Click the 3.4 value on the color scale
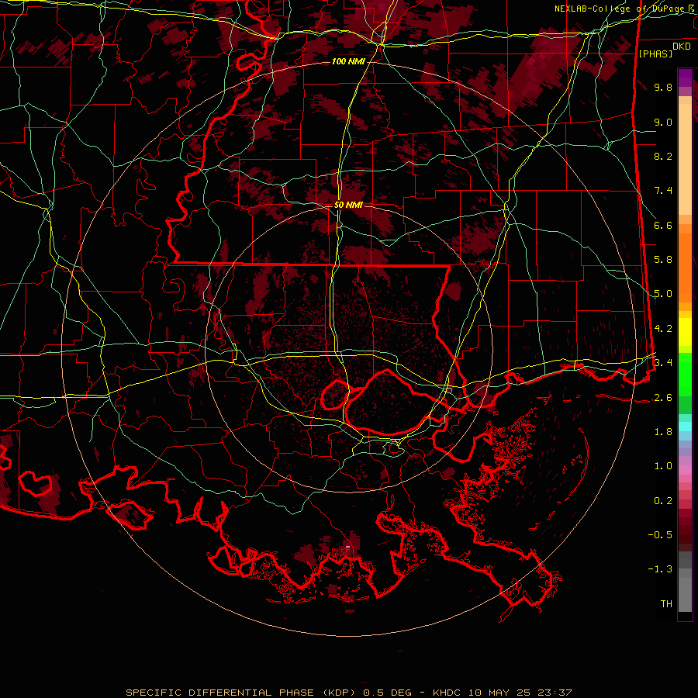This screenshot has width=698, height=698. click(663, 363)
